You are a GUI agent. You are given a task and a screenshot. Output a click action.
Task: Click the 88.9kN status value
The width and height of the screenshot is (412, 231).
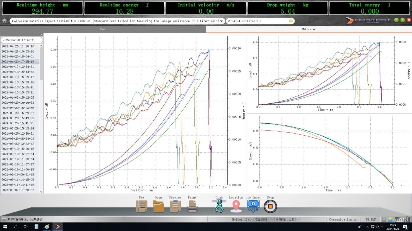pyautogui.click(x=371, y=219)
